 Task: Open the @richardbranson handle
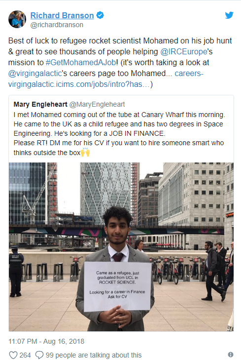click(x=57, y=25)
